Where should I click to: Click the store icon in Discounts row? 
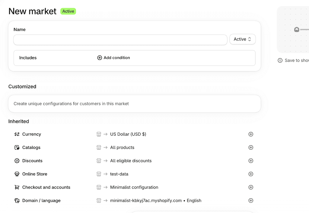click(99, 161)
